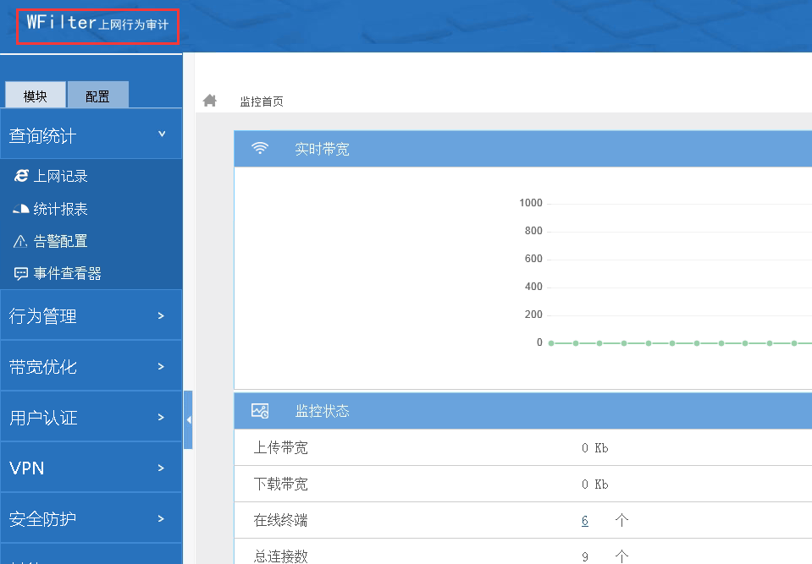Open the online terminals count link 6
812x564 pixels.
click(x=584, y=520)
